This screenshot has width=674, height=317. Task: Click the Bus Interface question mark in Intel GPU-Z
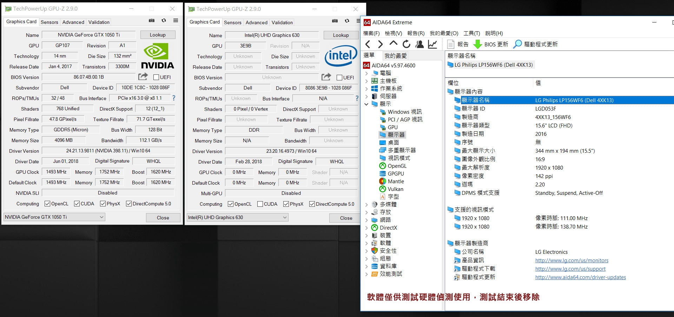point(357,98)
